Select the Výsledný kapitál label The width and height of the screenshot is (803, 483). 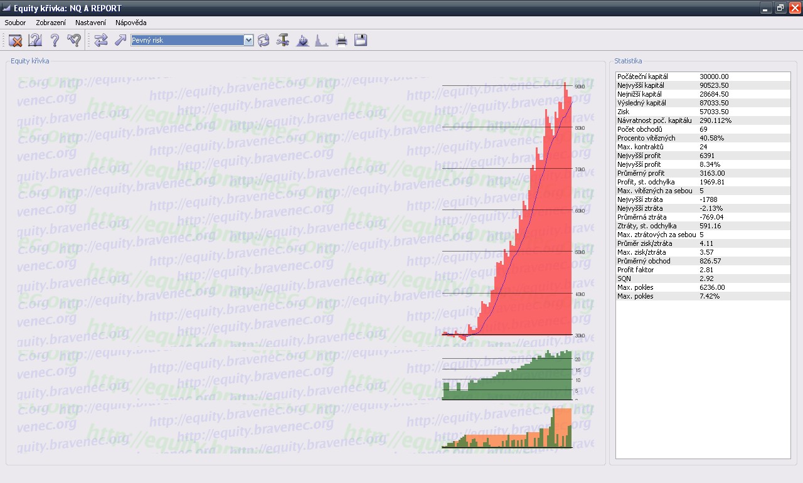(642, 103)
